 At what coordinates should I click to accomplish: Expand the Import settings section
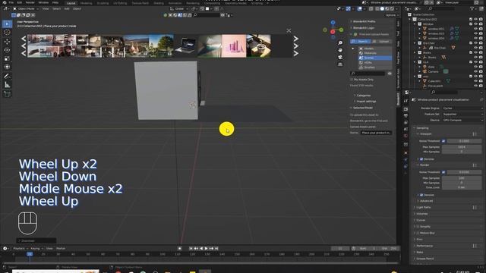(365, 101)
